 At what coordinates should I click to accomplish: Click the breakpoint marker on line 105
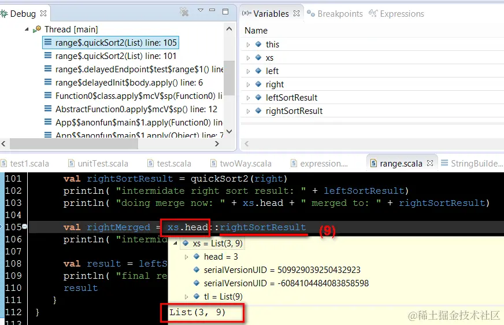pyautogui.click(x=25, y=227)
